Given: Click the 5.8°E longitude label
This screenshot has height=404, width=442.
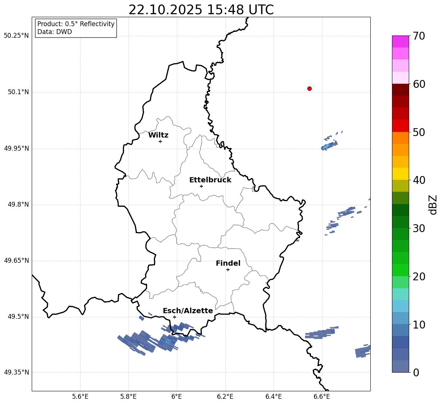Looking at the screenshot, I should (x=128, y=397).
